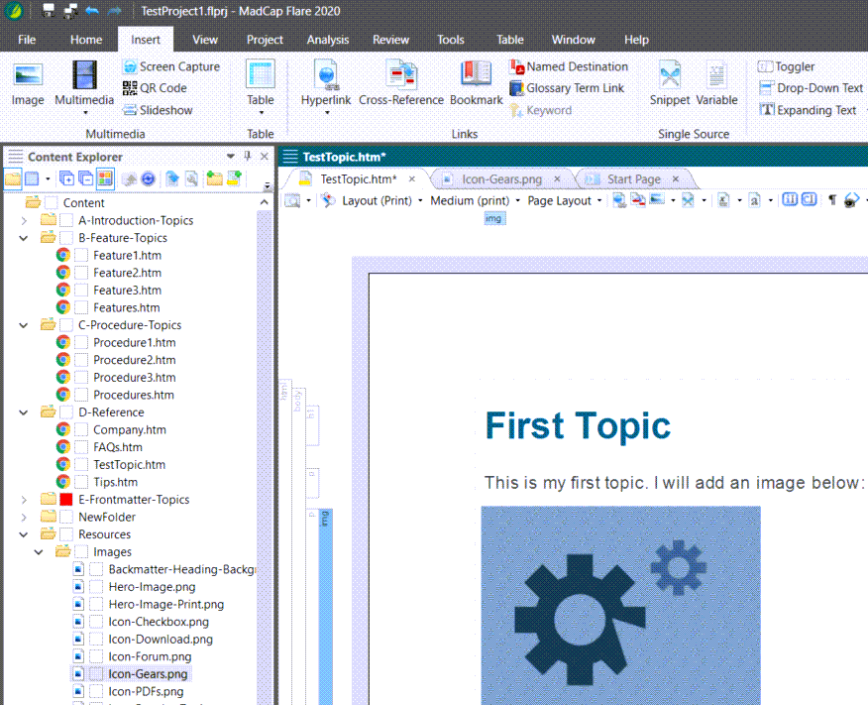The width and height of the screenshot is (868, 705).
Task: Tick the checkbox beside the Content root folder
Action: point(51,202)
